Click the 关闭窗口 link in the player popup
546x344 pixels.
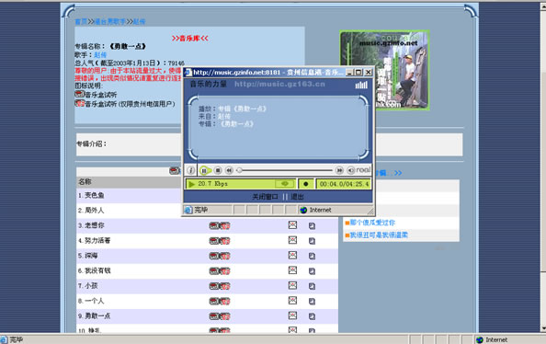coord(265,197)
